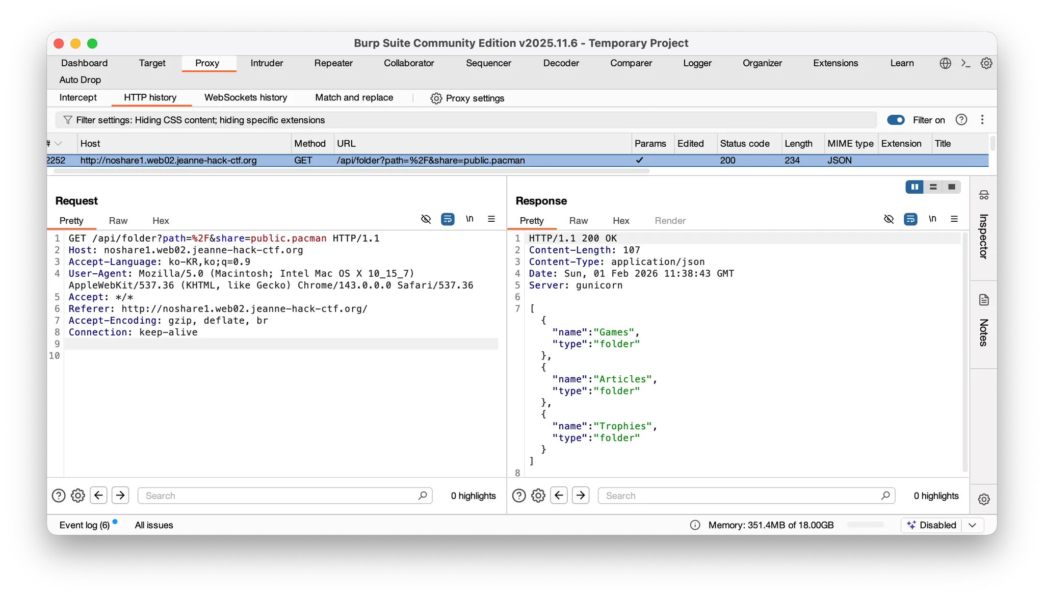Toggle the request hide-headers eye-slash icon
This screenshot has width=1044, height=597.
(426, 219)
